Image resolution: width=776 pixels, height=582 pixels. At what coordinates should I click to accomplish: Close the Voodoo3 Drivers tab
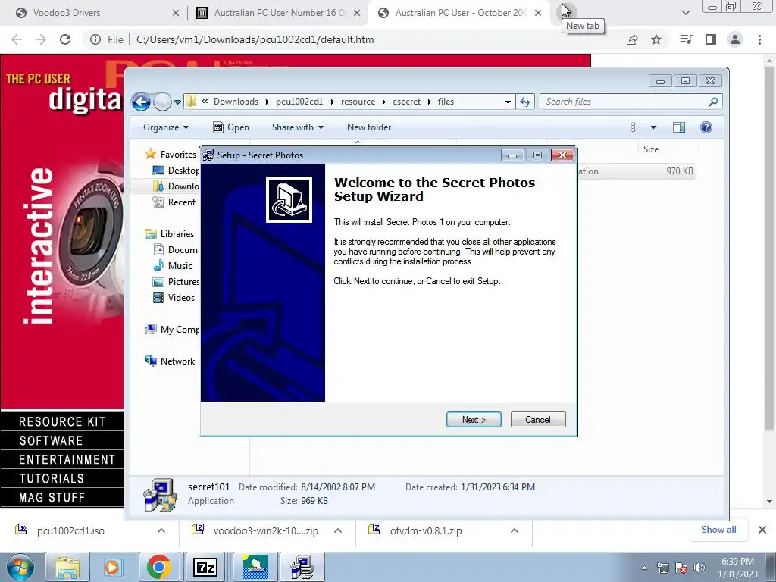[x=176, y=13]
